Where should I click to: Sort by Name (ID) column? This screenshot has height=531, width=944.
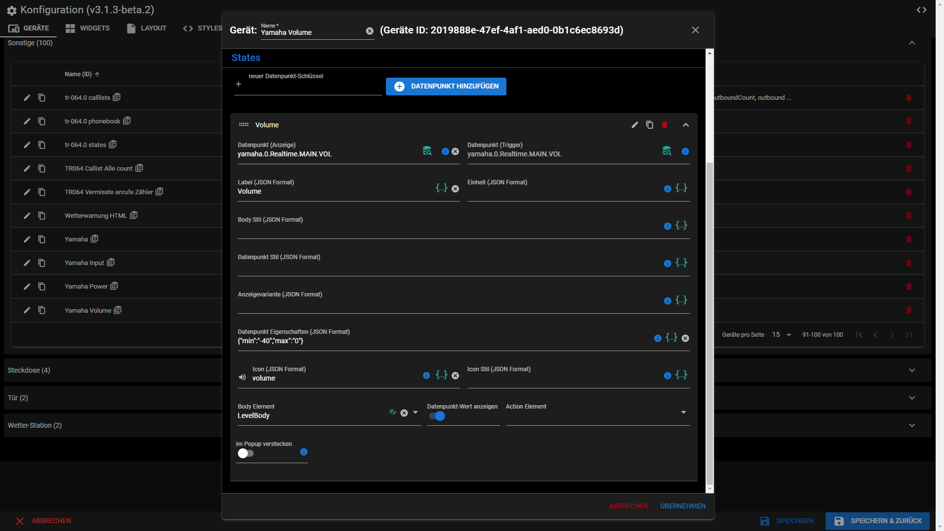coord(82,74)
